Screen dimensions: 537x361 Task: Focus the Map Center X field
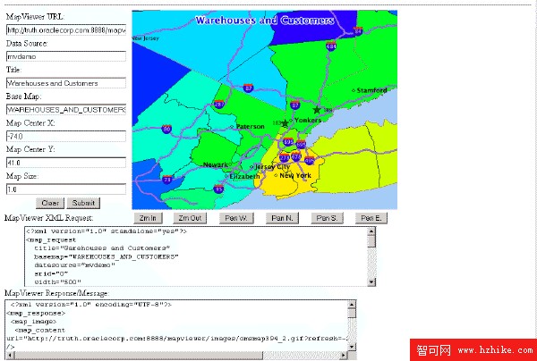tap(66, 136)
